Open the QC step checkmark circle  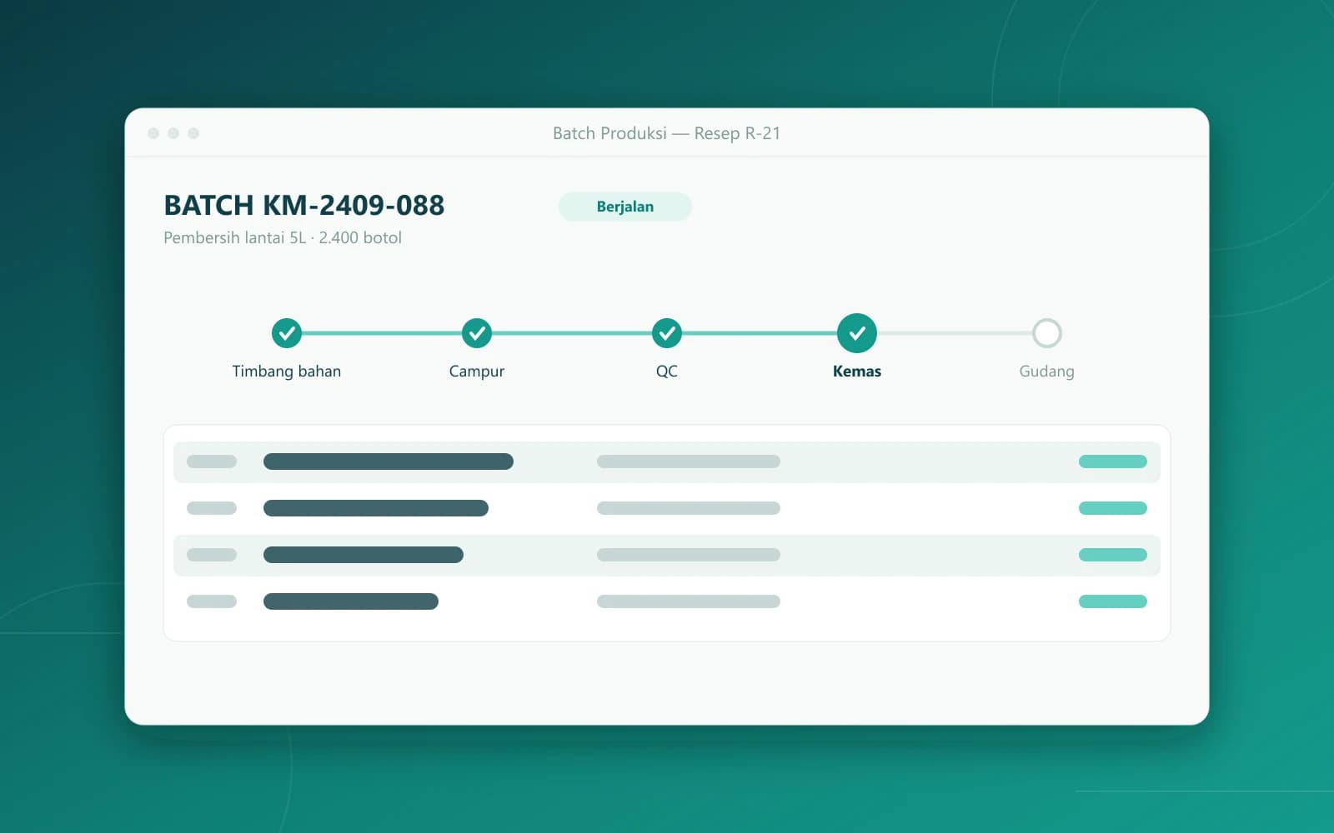click(x=667, y=333)
